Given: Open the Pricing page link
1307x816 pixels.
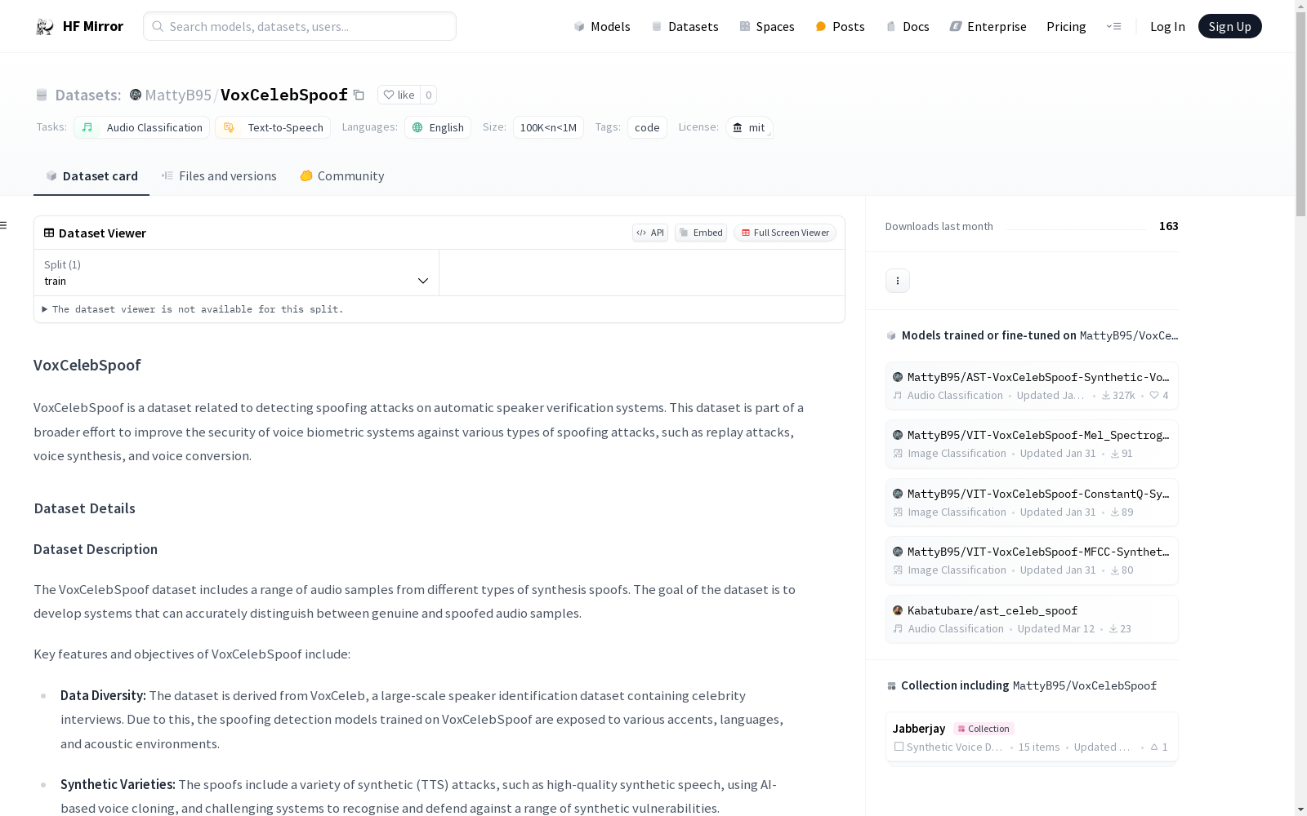Looking at the screenshot, I should 1066,27.
